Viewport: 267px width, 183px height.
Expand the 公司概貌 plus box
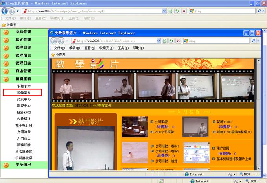152,122
